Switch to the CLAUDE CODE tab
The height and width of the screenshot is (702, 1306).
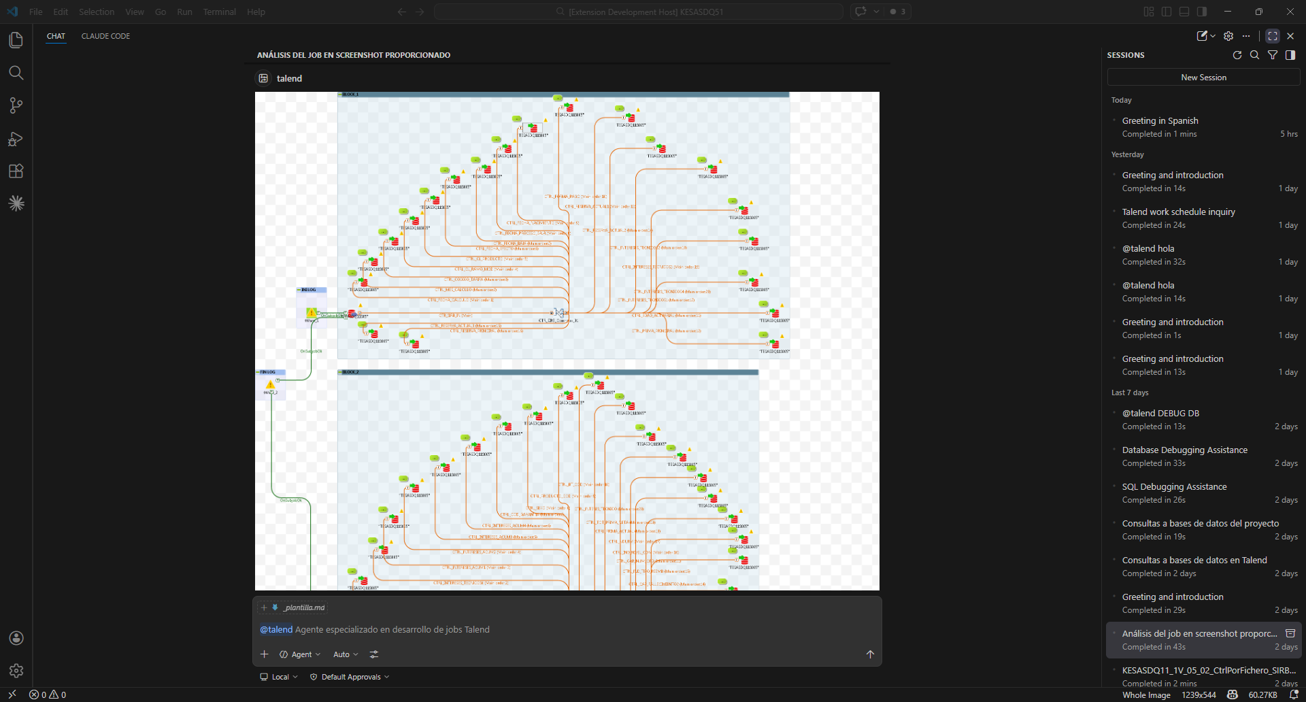point(105,36)
